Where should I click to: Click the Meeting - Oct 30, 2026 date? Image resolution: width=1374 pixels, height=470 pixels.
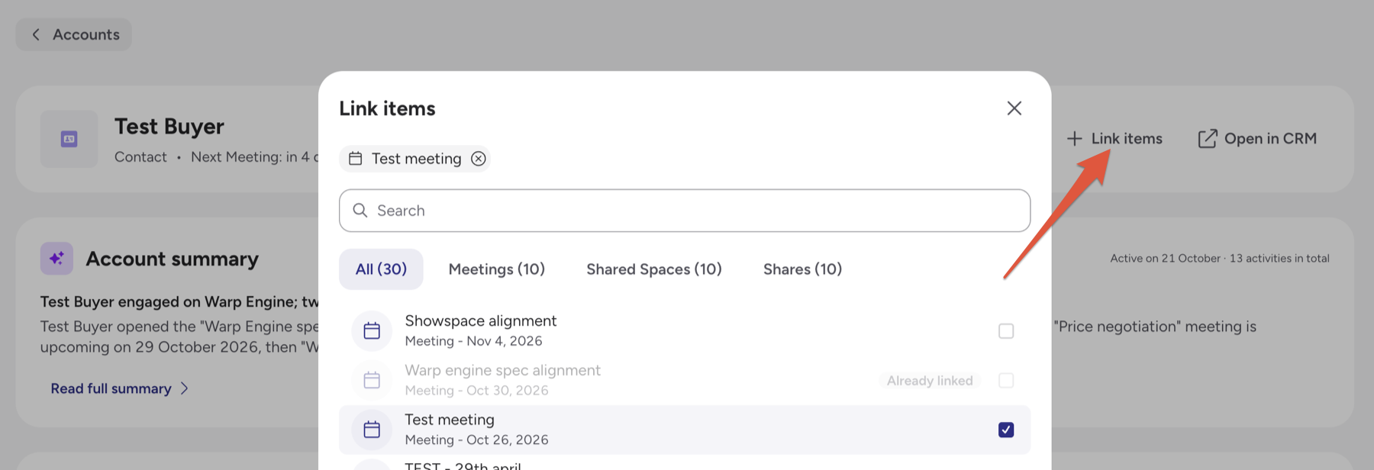[476, 391]
